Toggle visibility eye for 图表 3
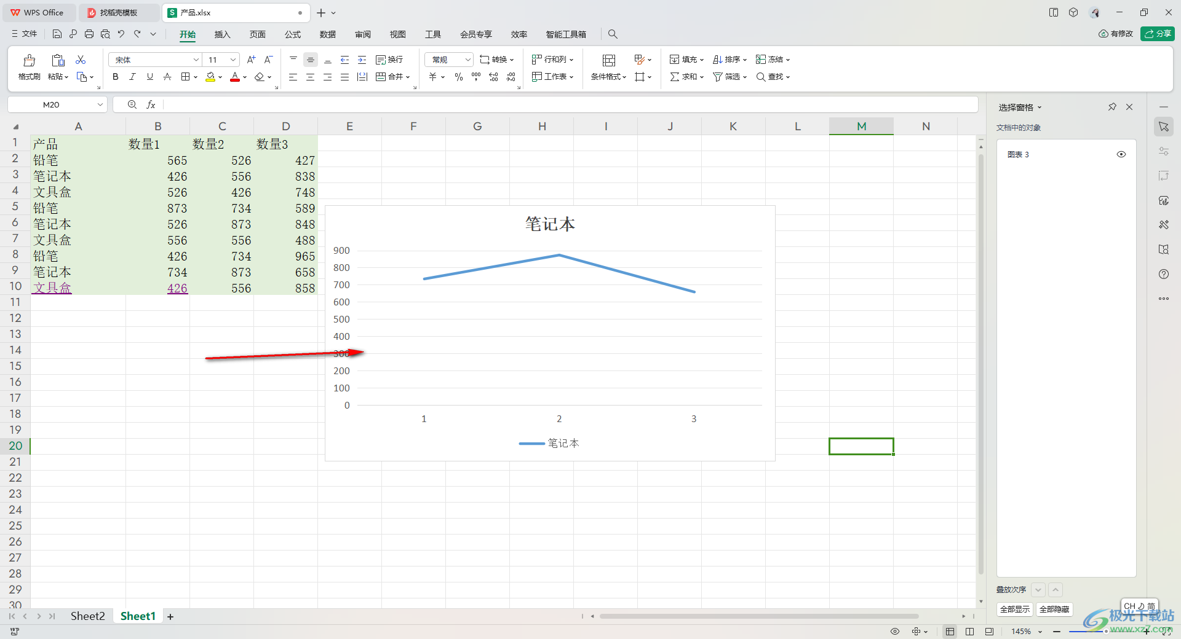The image size is (1181, 639). click(x=1121, y=154)
